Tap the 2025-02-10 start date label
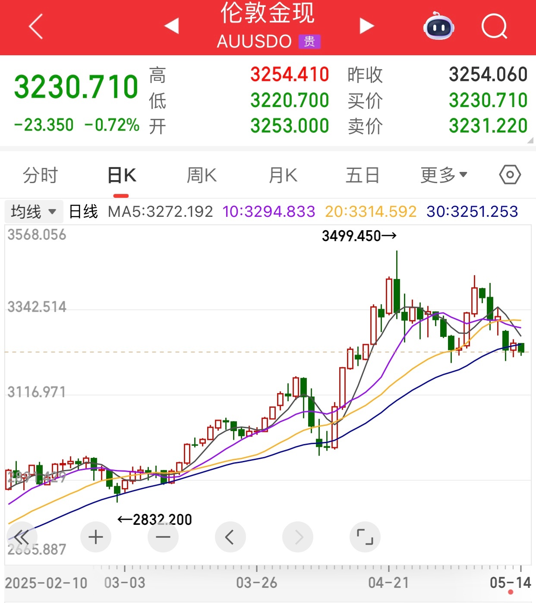The height and width of the screenshot is (603, 536). point(46,583)
